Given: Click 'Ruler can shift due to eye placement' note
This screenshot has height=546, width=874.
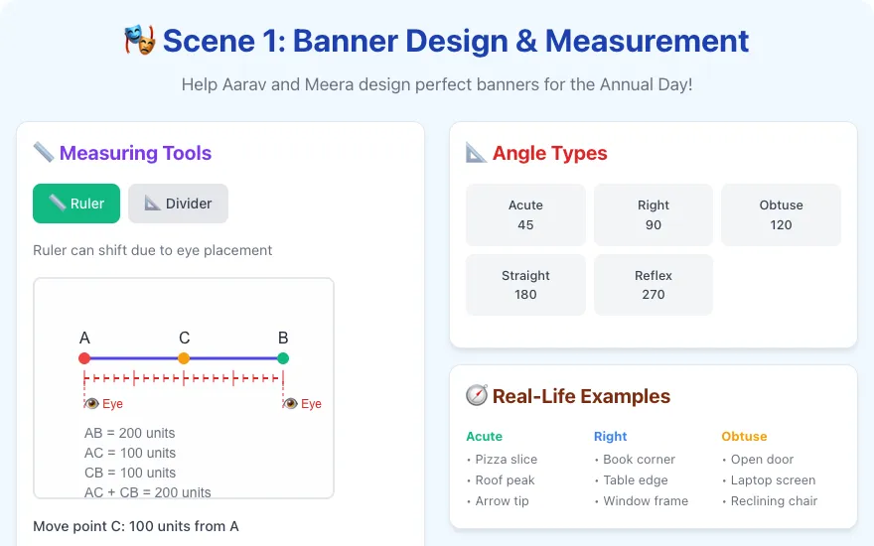Looking at the screenshot, I should pyautogui.click(x=152, y=250).
